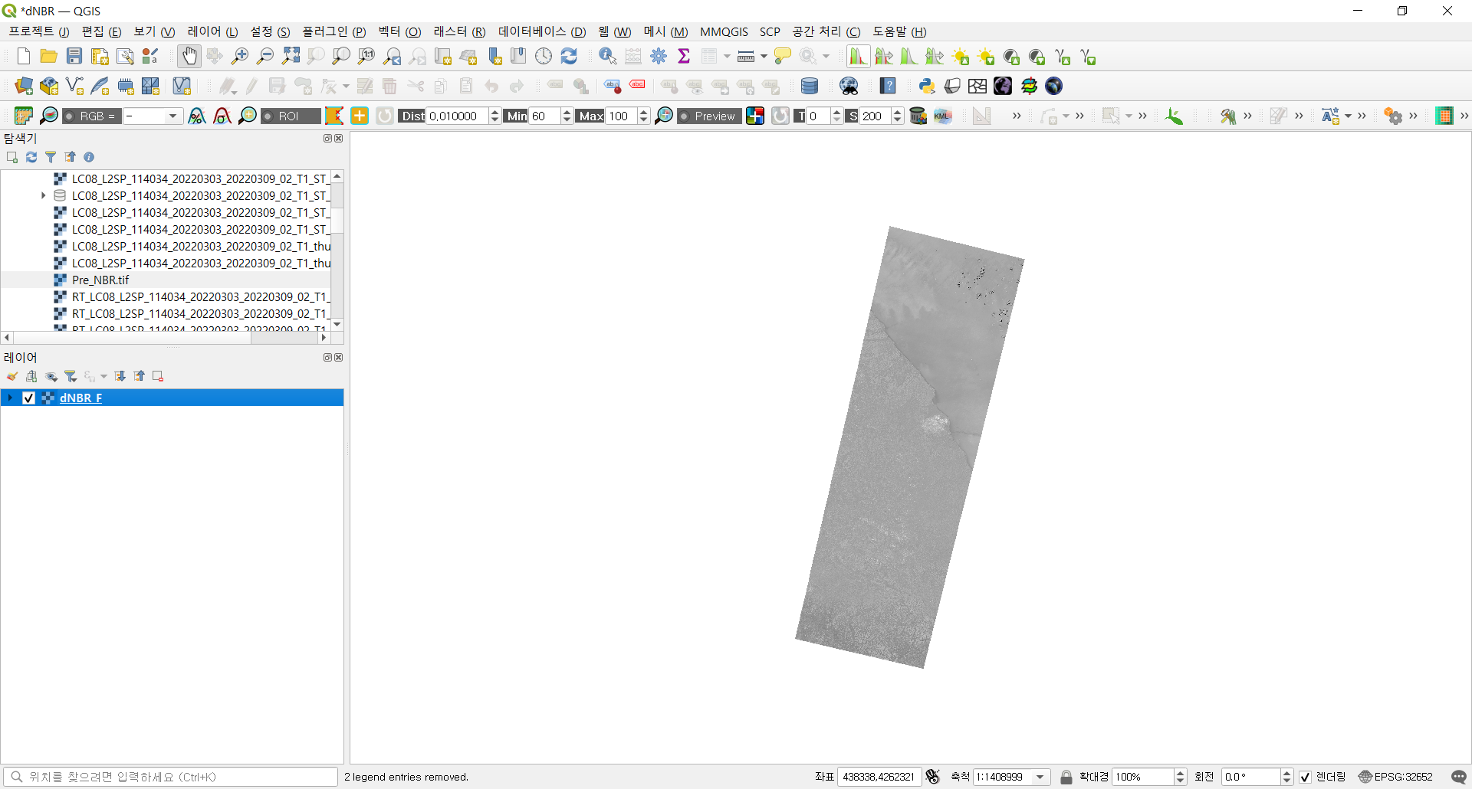
Task: Refresh the map canvas
Action: 569,56
